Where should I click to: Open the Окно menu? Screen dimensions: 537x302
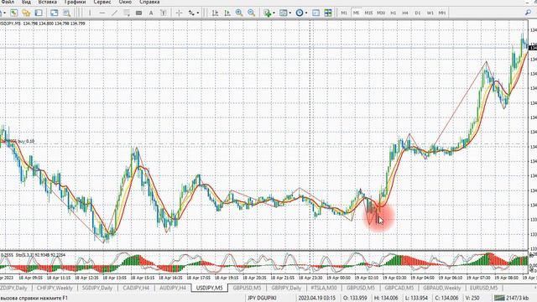tap(125, 2)
